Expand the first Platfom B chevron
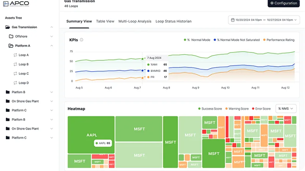This screenshot has height=171, width=305. point(51,92)
